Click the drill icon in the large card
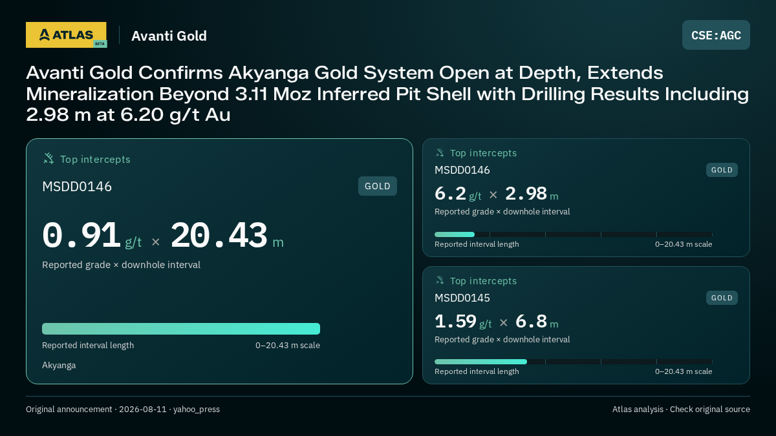The height and width of the screenshot is (436, 776). tap(48, 158)
